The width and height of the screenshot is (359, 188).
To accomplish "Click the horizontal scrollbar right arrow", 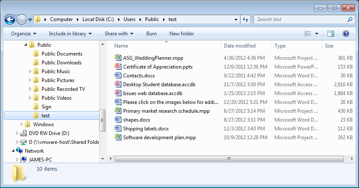I will click(352, 159).
